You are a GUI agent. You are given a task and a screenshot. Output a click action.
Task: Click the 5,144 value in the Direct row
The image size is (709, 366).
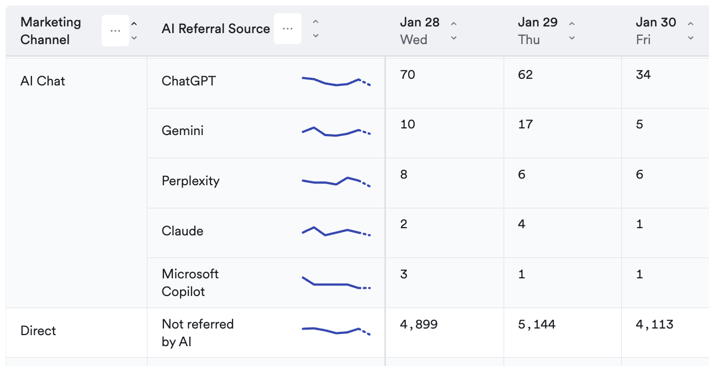pyautogui.click(x=536, y=324)
